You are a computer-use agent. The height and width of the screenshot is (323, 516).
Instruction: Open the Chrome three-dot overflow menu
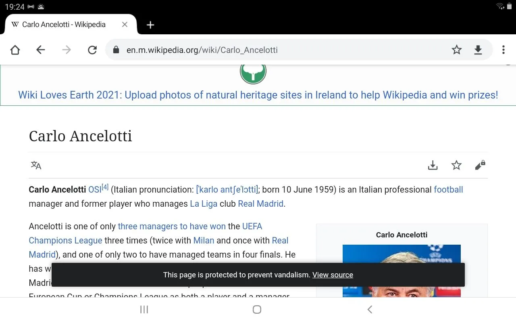click(503, 50)
